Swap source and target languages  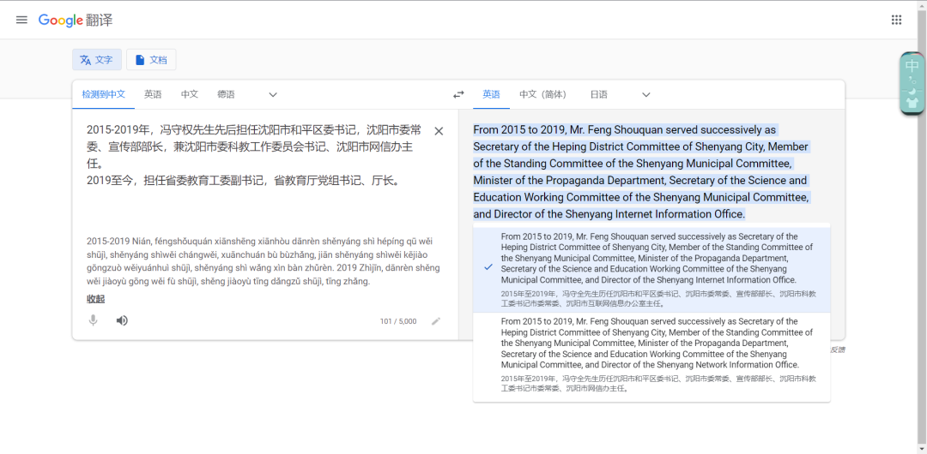[458, 94]
